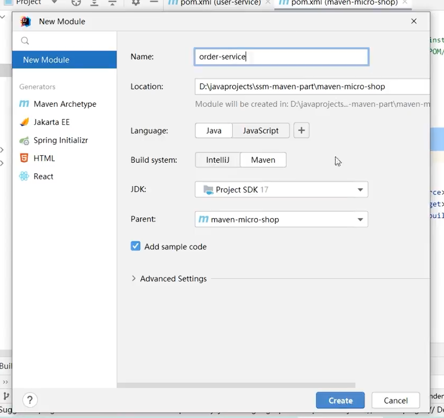444x418 pixels.
Task: Hide the Project panel with minus icon
Action: [x=154, y=2]
